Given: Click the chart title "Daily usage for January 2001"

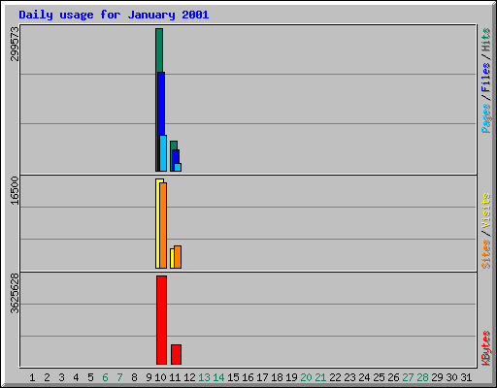Looking at the screenshot, I should 114,15.
